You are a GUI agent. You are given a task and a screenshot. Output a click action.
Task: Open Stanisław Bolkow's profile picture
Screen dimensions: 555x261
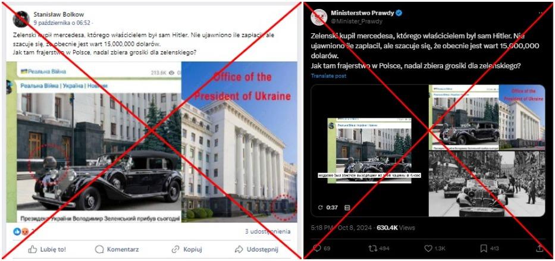click(x=21, y=19)
